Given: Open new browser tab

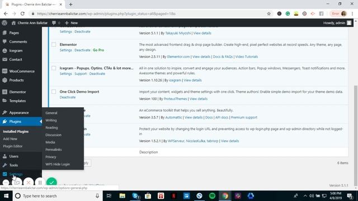Looking at the screenshot, I should pyautogui.click(x=71, y=4).
